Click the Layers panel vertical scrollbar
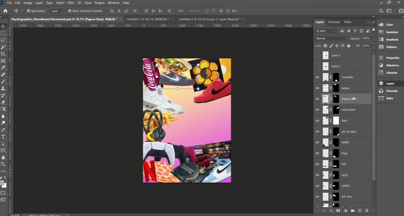This screenshot has height=216, width=404. coord(374,116)
